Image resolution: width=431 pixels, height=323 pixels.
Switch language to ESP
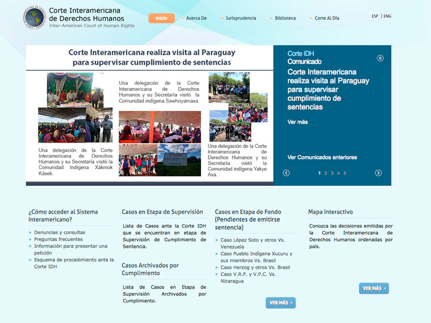(375, 16)
